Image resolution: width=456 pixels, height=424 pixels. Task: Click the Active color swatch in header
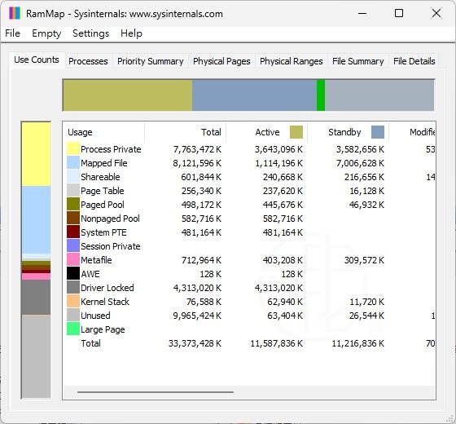click(296, 132)
